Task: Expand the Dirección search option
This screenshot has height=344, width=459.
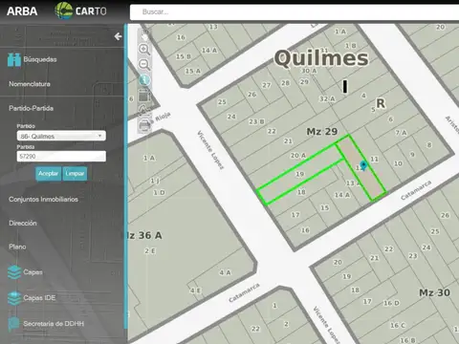Action: tap(23, 224)
